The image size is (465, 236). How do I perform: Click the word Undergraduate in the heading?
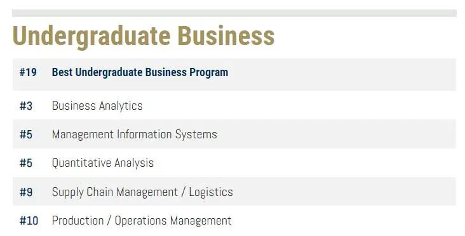(x=91, y=37)
